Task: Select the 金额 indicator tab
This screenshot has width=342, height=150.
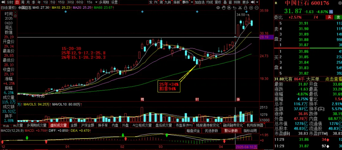Action: tap(74, 125)
